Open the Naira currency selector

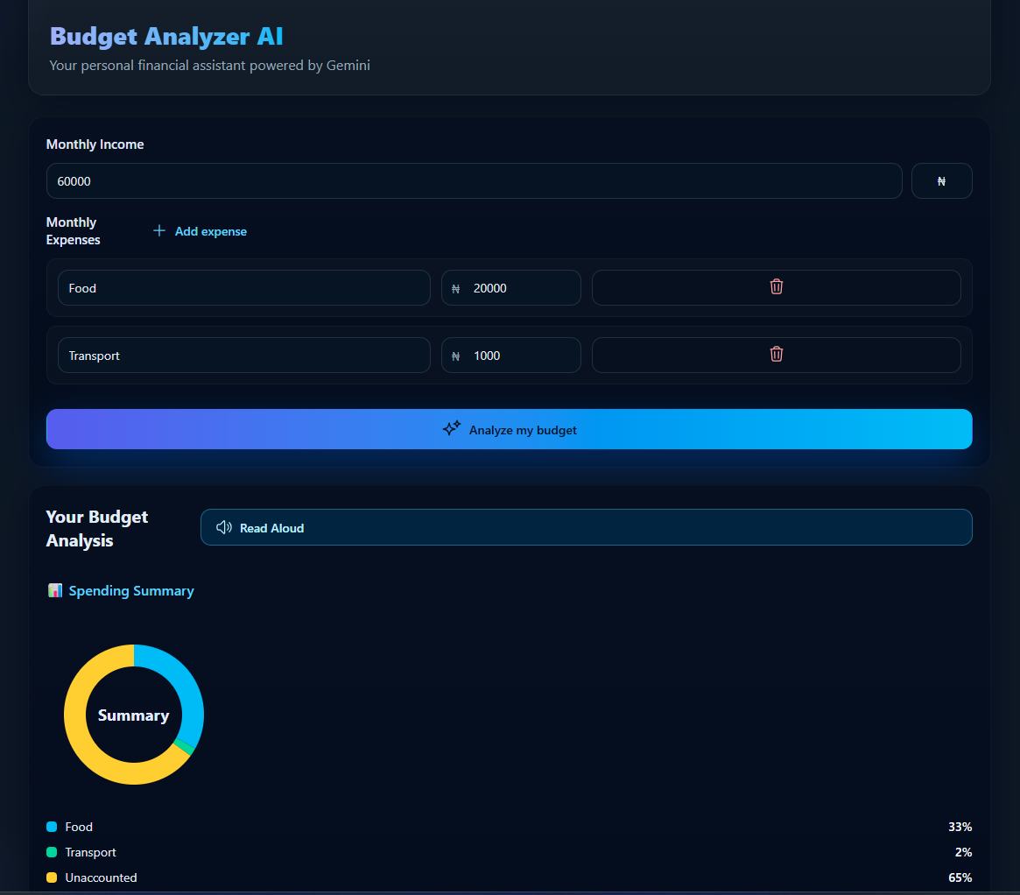click(941, 180)
